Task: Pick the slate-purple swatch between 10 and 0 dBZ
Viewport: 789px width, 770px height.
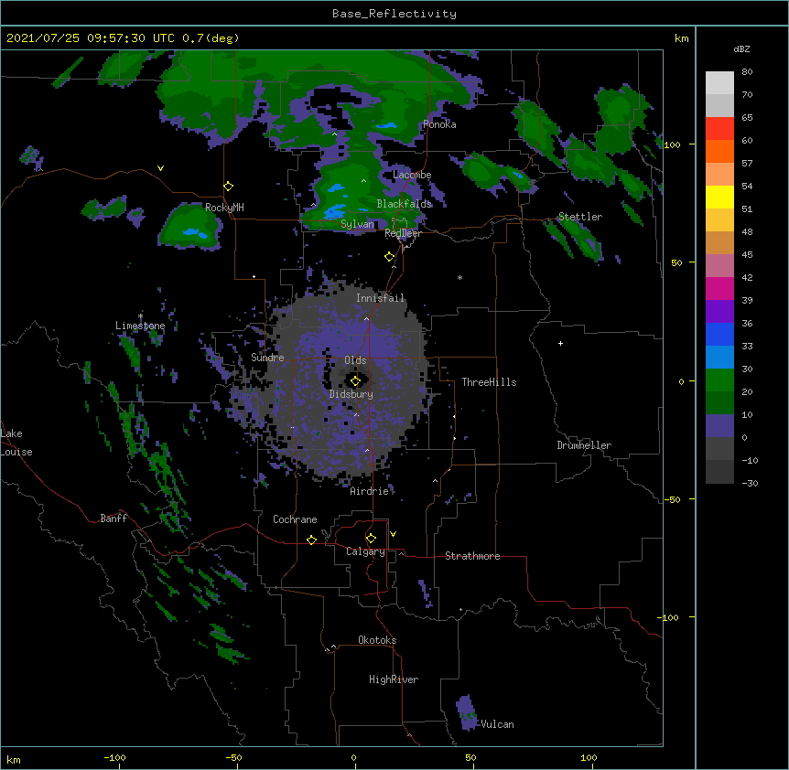Action: coord(719,426)
